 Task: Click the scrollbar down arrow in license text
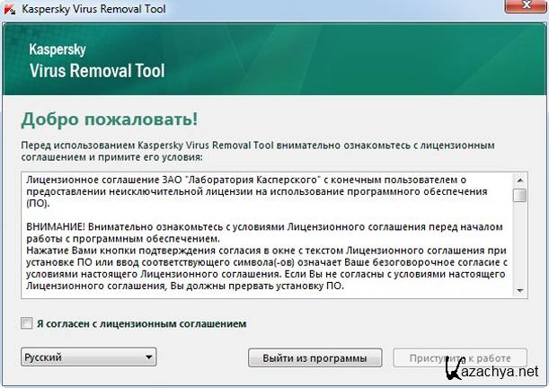pos(520,291)
